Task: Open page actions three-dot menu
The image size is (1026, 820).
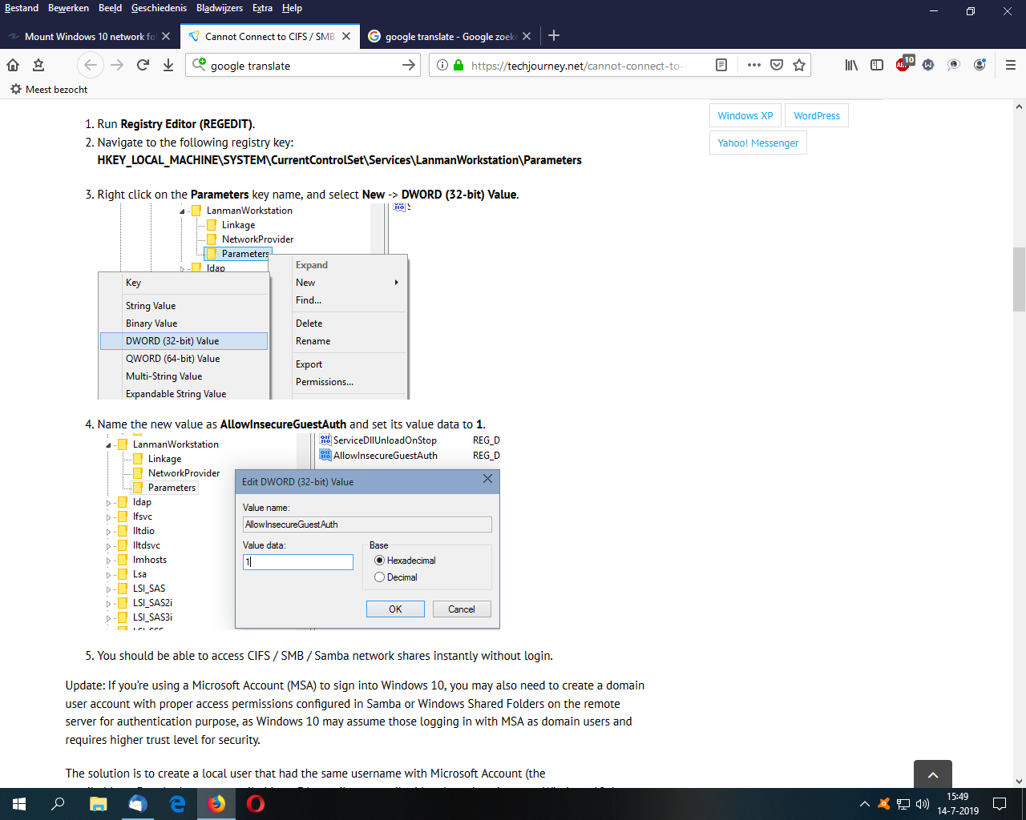Action: (x=753, y=65)
